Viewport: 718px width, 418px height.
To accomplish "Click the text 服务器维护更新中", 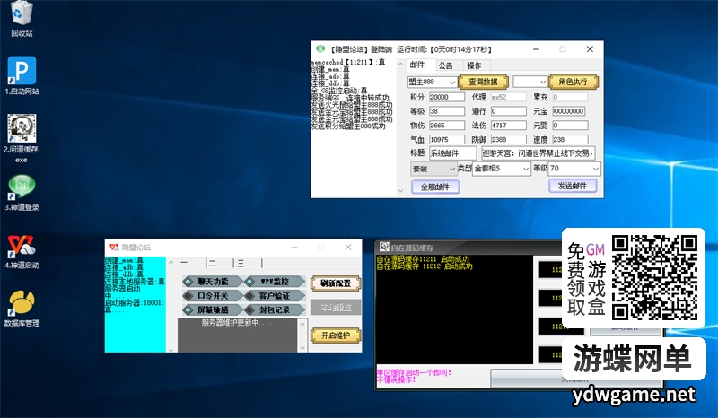I will tap(236, 323).
